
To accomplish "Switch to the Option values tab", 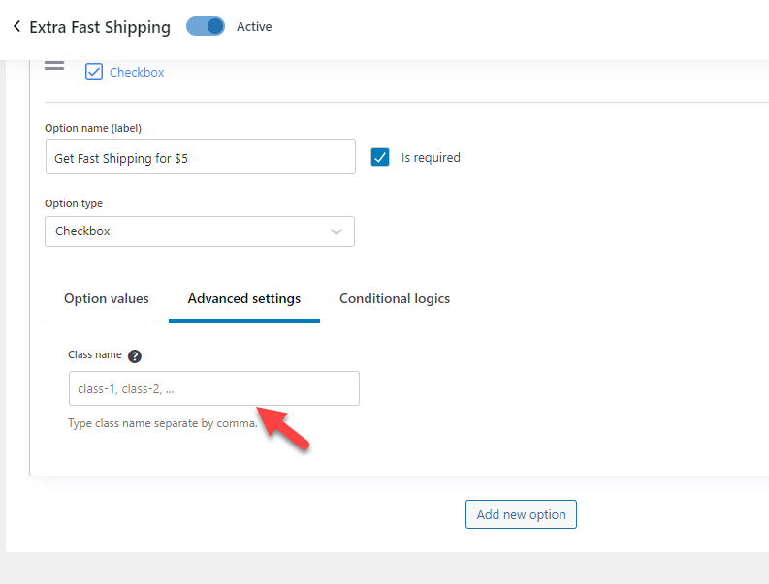I will [107, 298].
